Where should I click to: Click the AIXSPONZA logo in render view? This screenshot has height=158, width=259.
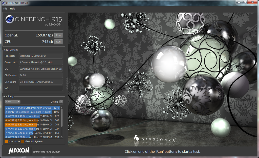[x=155, y=139]
